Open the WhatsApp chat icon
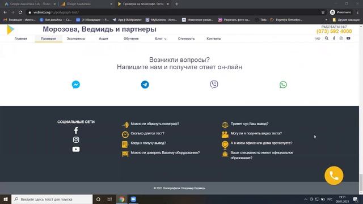 (x=283, y=84)
